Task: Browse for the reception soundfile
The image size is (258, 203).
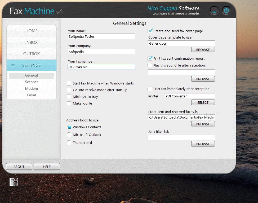Action: click(203, 79)
